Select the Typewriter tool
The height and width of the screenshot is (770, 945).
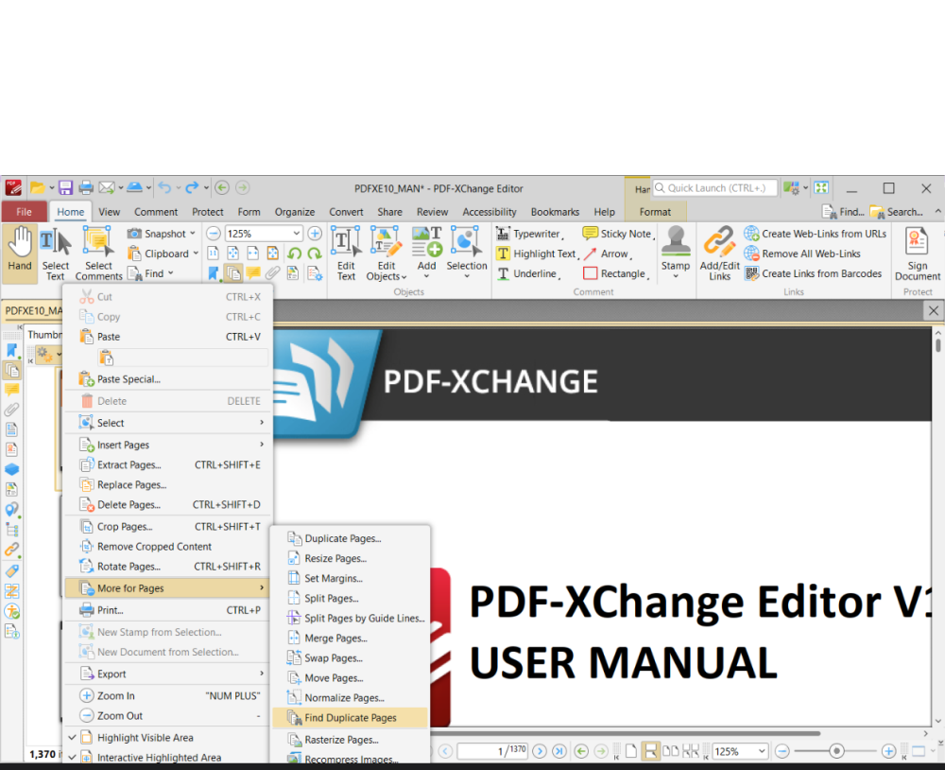tap(530, 234)
